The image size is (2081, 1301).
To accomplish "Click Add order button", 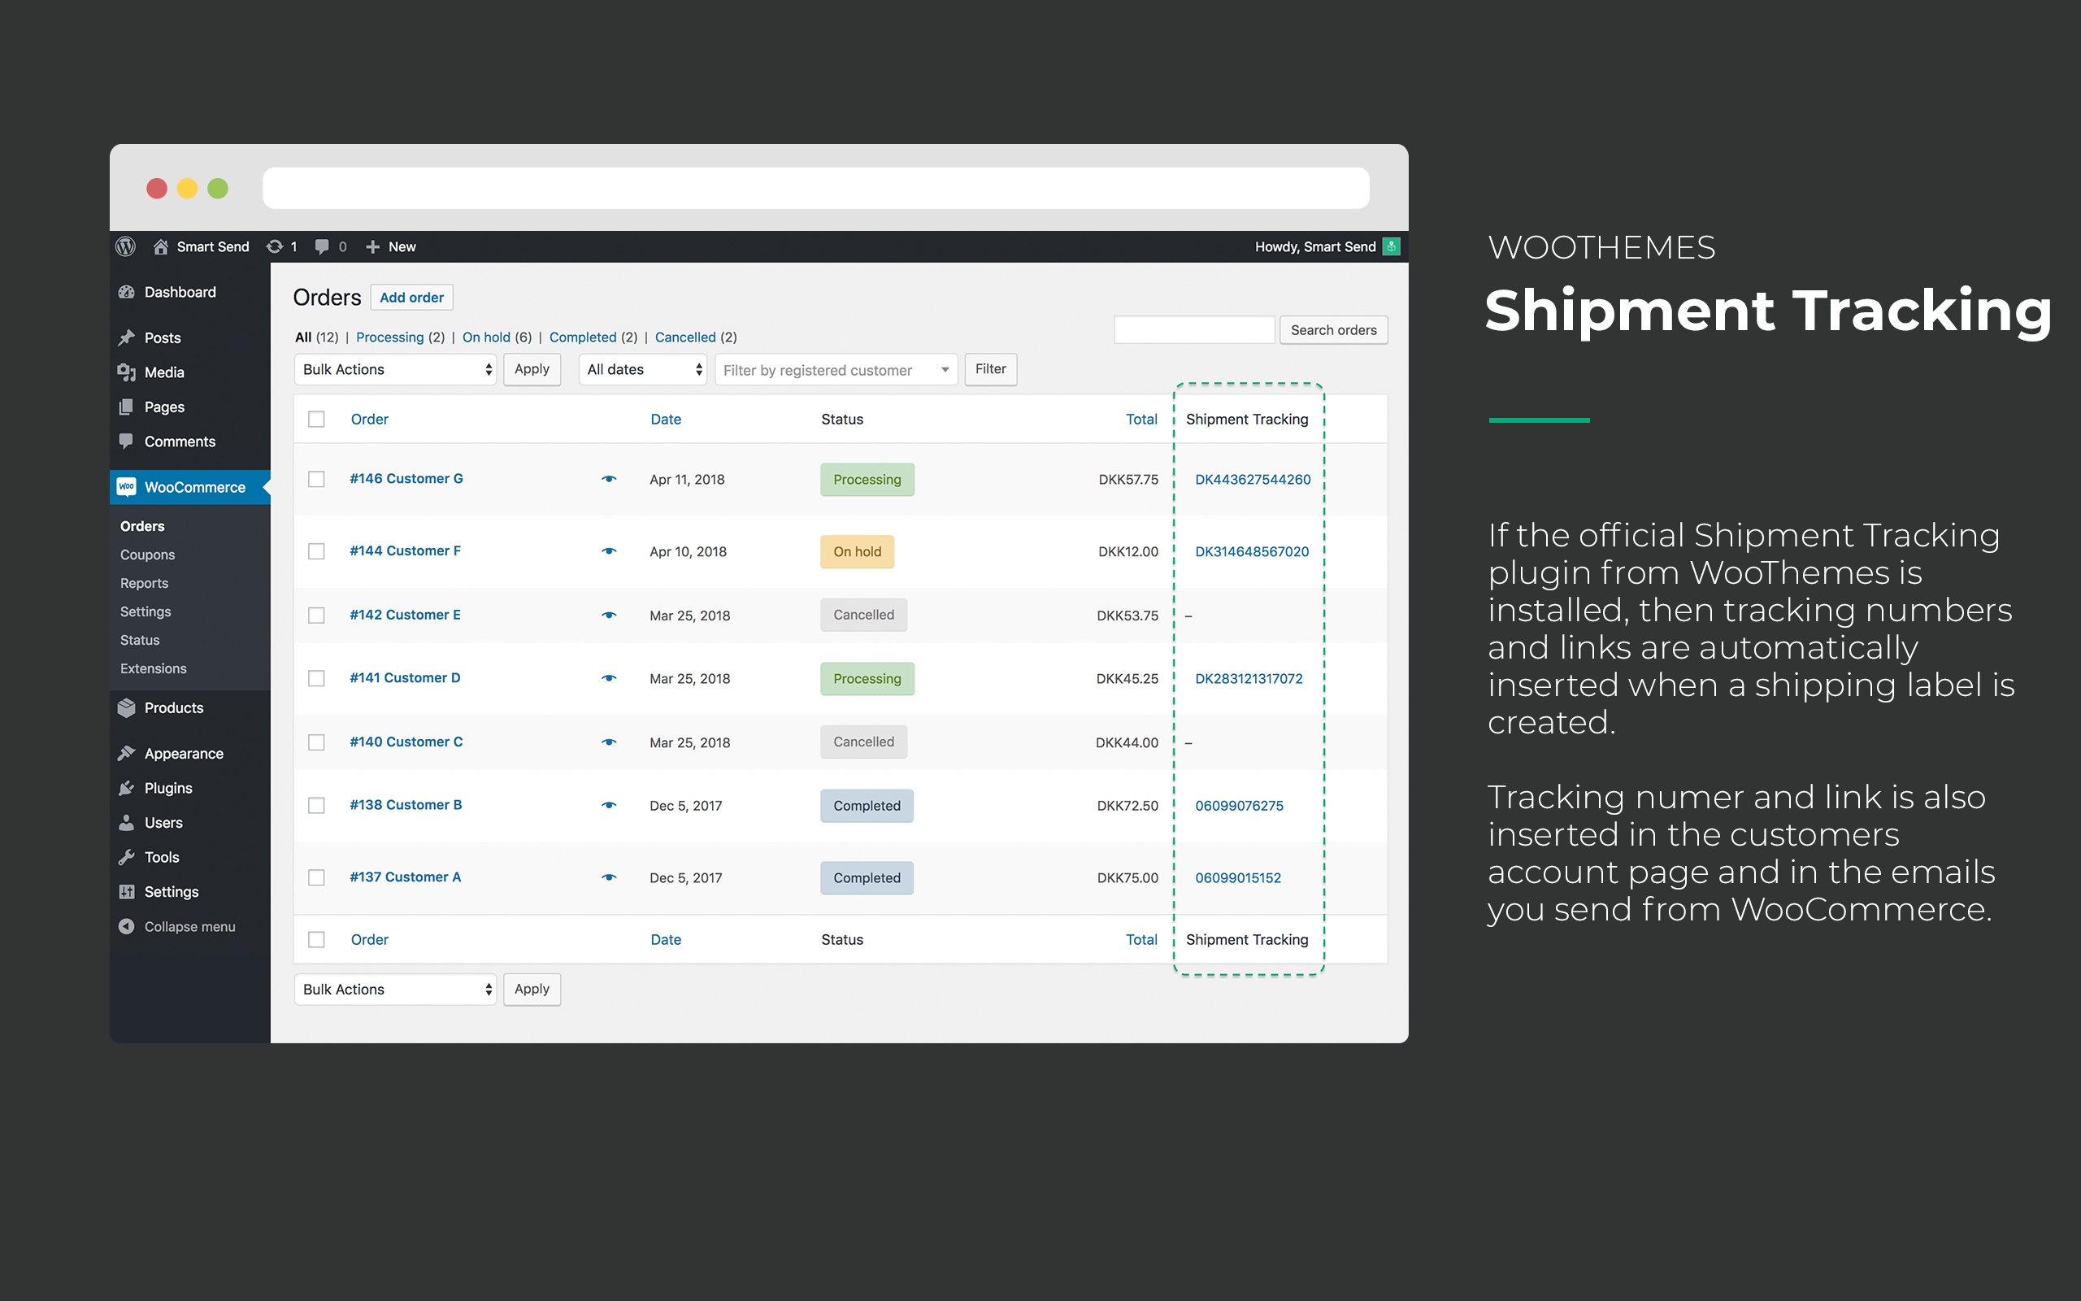I will tap(412, 297).
